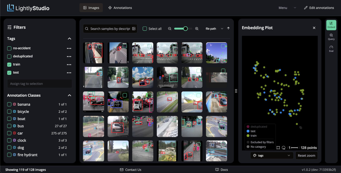
Task: Click the '128 points' label in plot
Action: (x=309, y=148)
